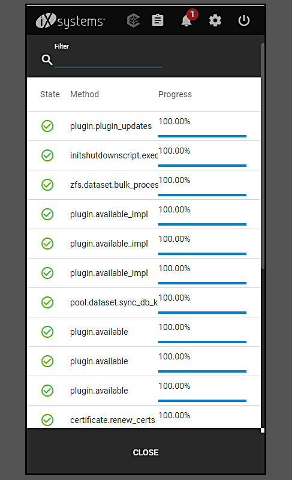Open the task manager clipboard icon
The width and height of the screenshot is (292, 480).
tap(158, 20)
